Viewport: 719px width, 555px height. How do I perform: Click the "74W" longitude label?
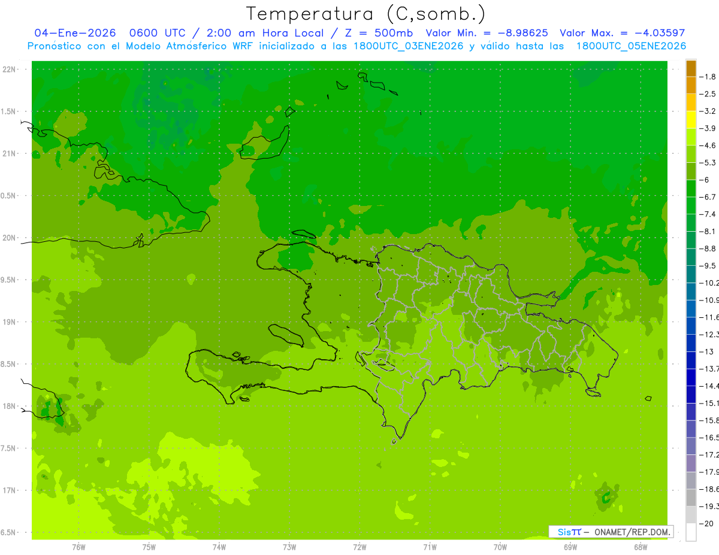coord(219,547)
